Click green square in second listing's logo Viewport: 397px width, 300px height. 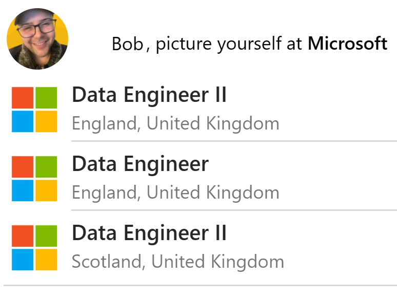tap(46, 167)
